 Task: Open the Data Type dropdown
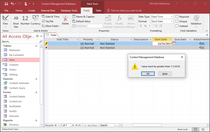pos(171,17)
